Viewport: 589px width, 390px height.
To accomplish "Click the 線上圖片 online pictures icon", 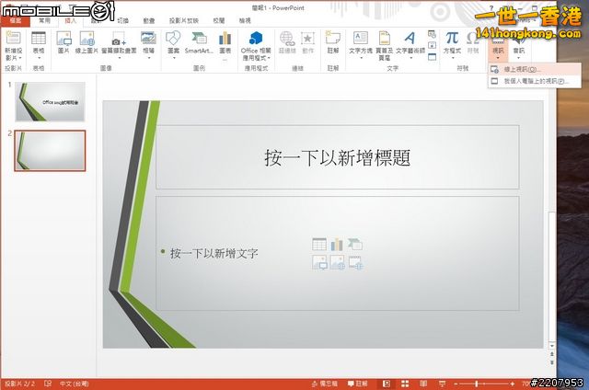I will (x=87, y=42).
